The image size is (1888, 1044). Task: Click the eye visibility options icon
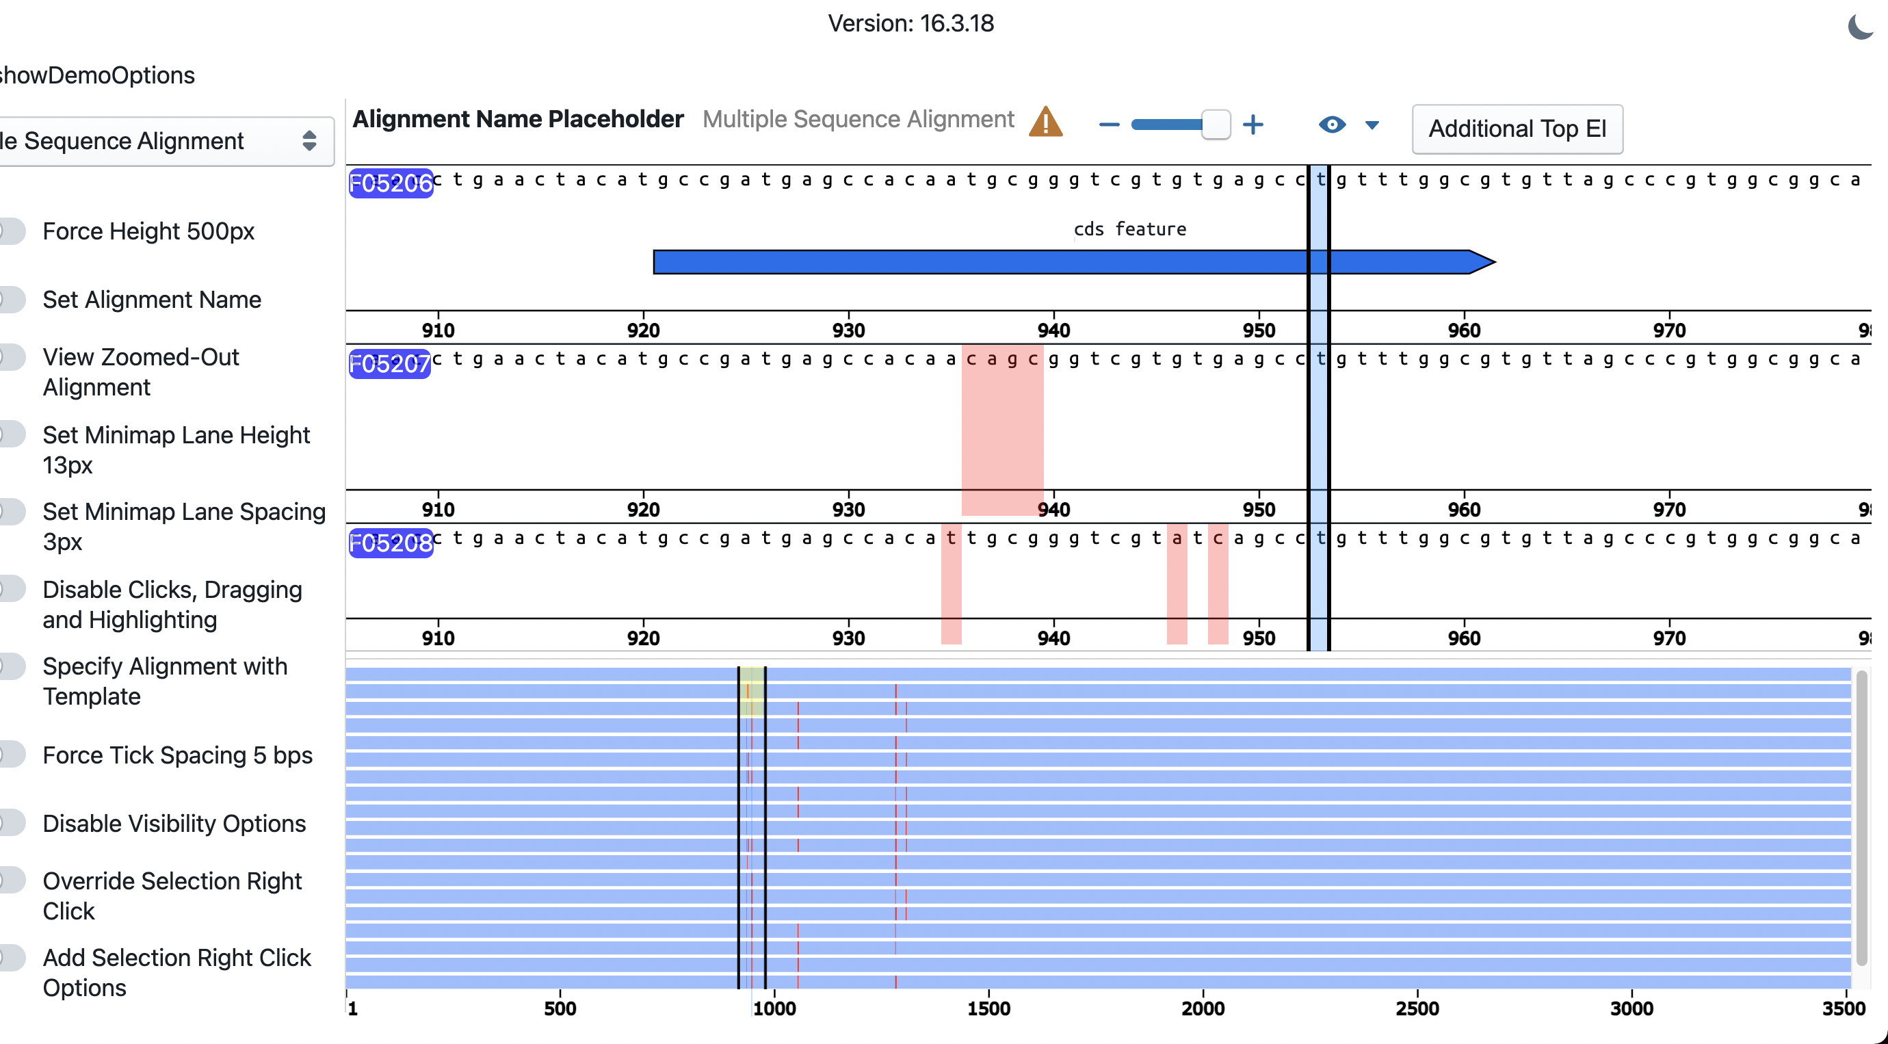(x=1332, y=125)
